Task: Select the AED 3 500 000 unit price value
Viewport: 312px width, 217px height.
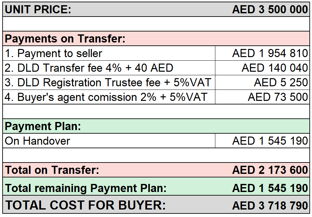Action: pos(270,9)
